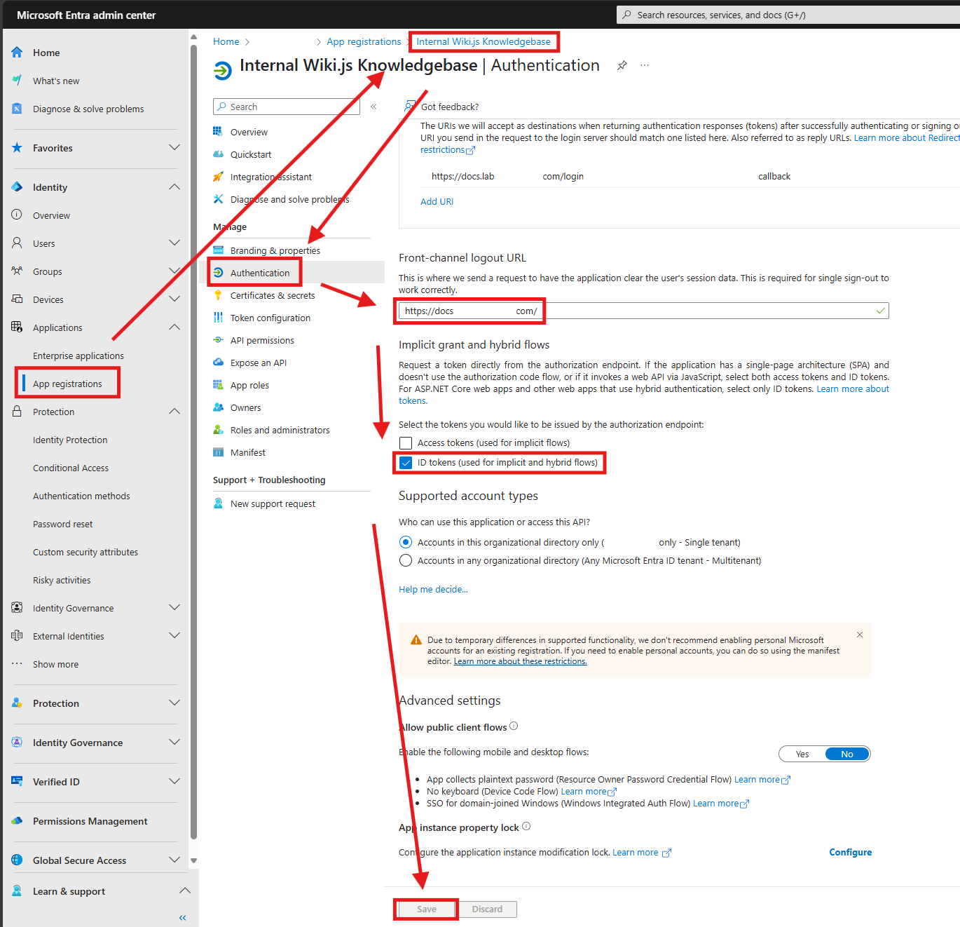Click the app menu Search box
Image resolution: width=960 pixels, height=927 pixels.
coord(286,107)
